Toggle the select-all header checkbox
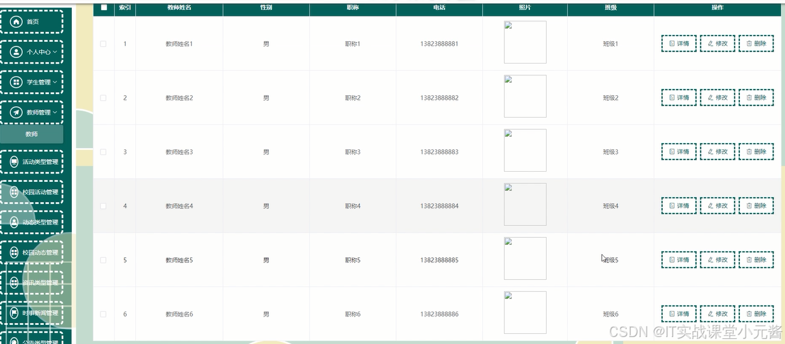785x344 pixels. tap(104, 8)
